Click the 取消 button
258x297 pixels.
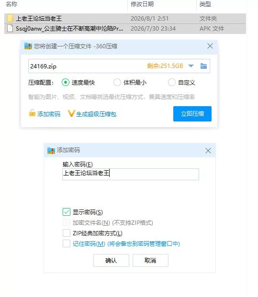tap(150, 261)
